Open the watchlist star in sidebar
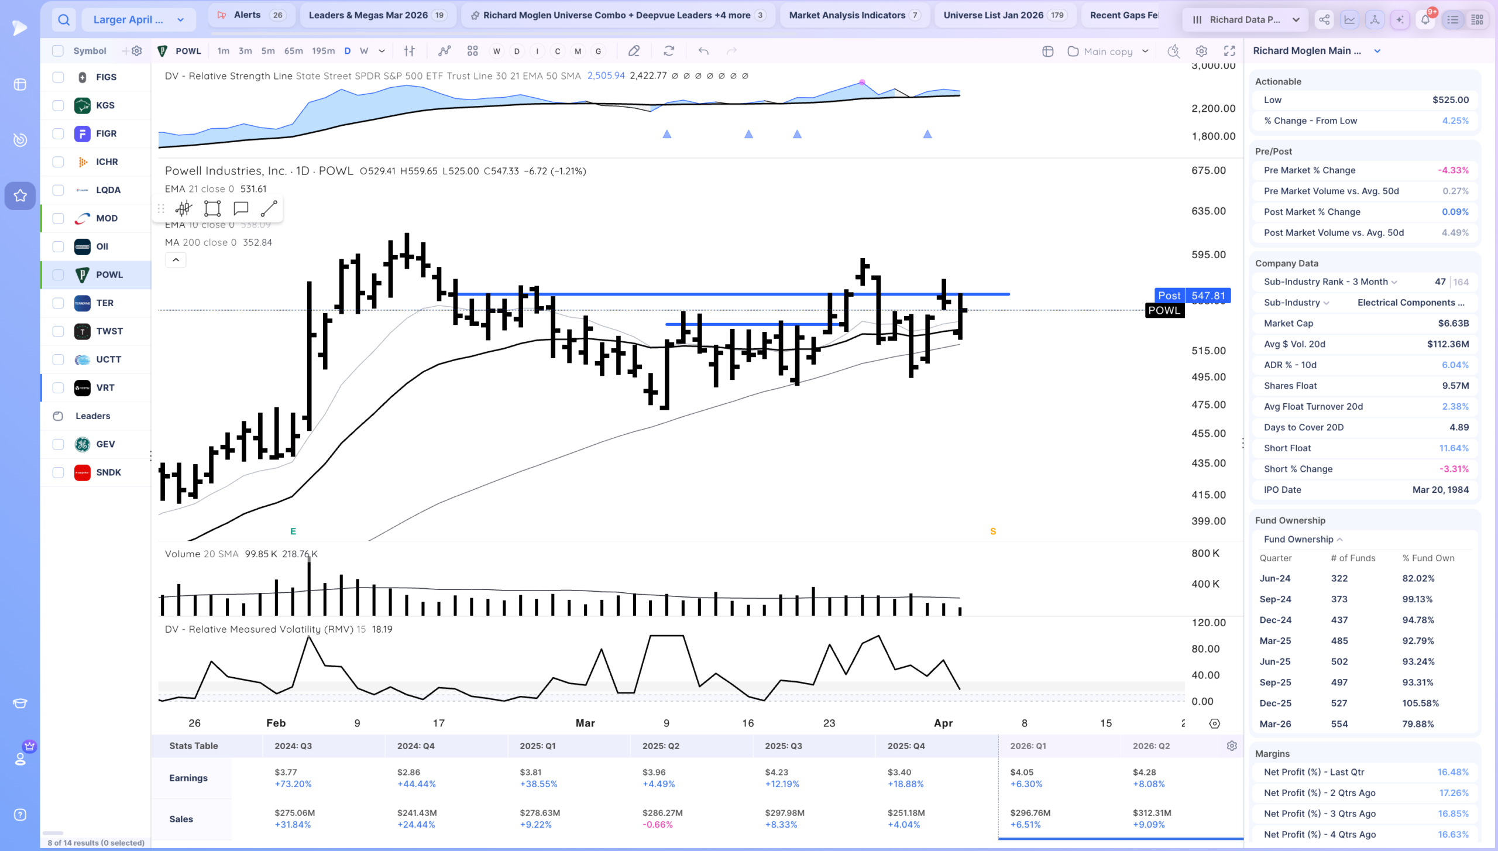This screenshot has height=851, width=1498. click(20, 195)
